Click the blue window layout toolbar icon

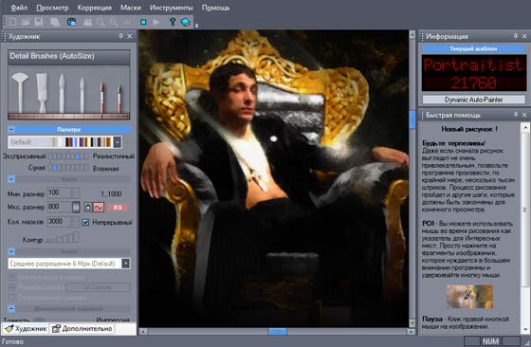coord(71,23)
